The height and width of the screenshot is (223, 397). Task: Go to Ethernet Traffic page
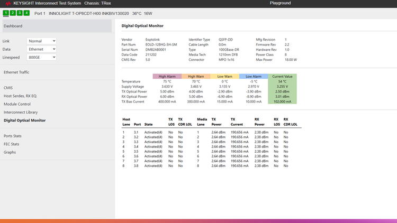tap(16, 72)
